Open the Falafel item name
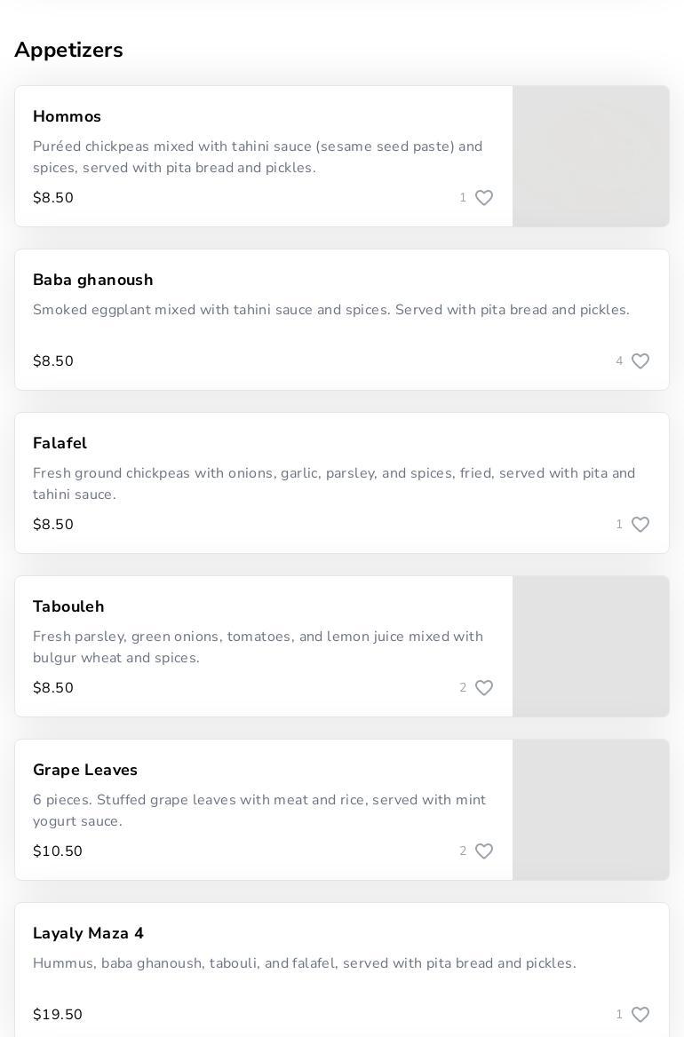 pyautogui.click(x=60, y=443)
